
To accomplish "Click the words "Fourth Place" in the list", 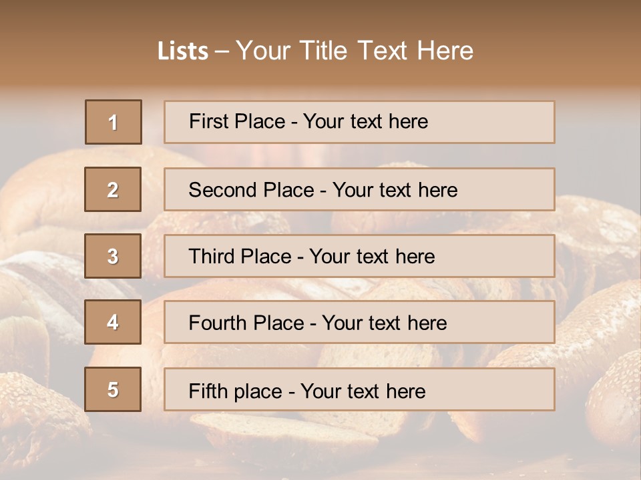I will [246, 323].
